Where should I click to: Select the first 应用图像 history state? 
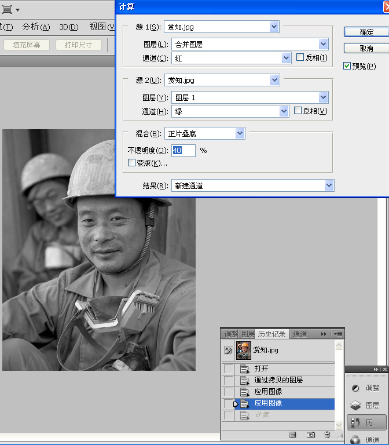tap(285, 392)
